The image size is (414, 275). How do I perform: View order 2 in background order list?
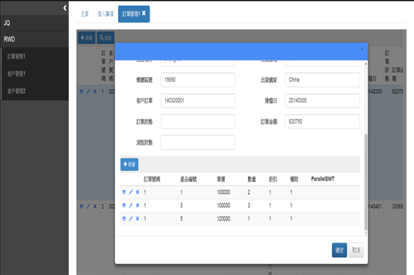click(81, 206)
